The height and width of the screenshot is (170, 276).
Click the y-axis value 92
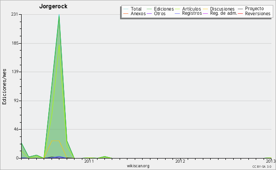click(16, 101)
